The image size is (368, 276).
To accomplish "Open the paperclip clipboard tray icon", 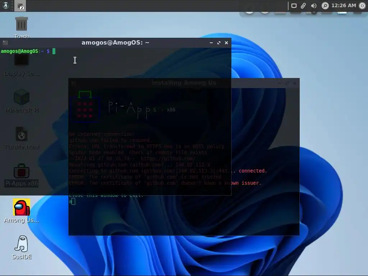I will tap(303, 6).
